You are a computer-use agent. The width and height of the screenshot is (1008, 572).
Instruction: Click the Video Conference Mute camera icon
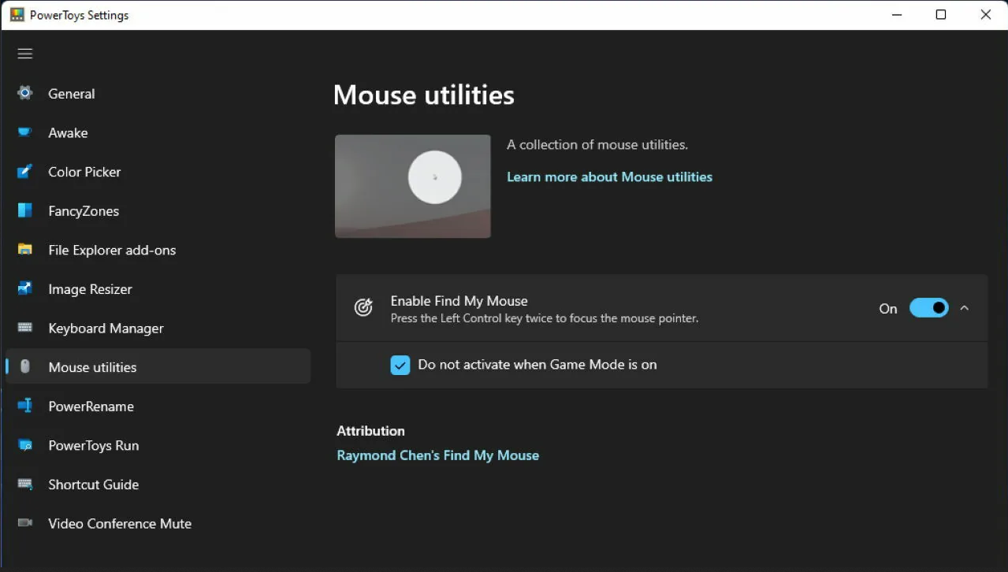[x=25, y=523]
